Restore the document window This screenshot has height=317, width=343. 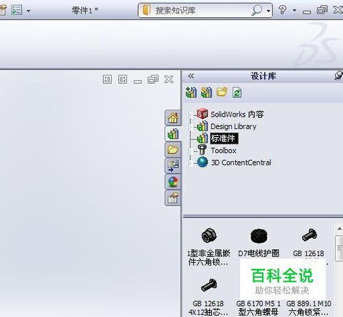tap(153, 80)
